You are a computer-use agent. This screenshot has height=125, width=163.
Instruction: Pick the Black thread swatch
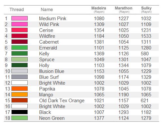[20, 112]
